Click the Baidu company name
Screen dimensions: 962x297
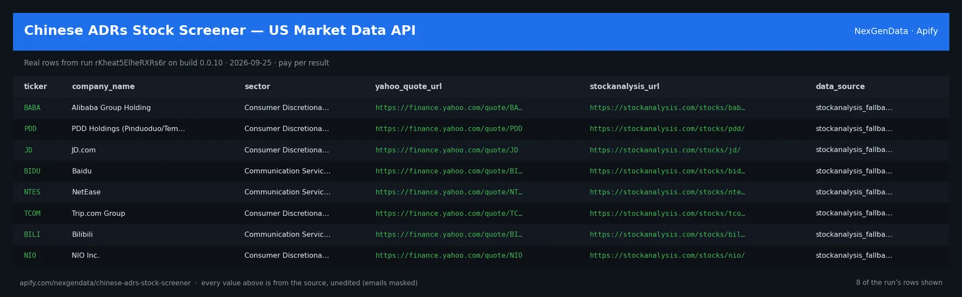coord(82,171)
